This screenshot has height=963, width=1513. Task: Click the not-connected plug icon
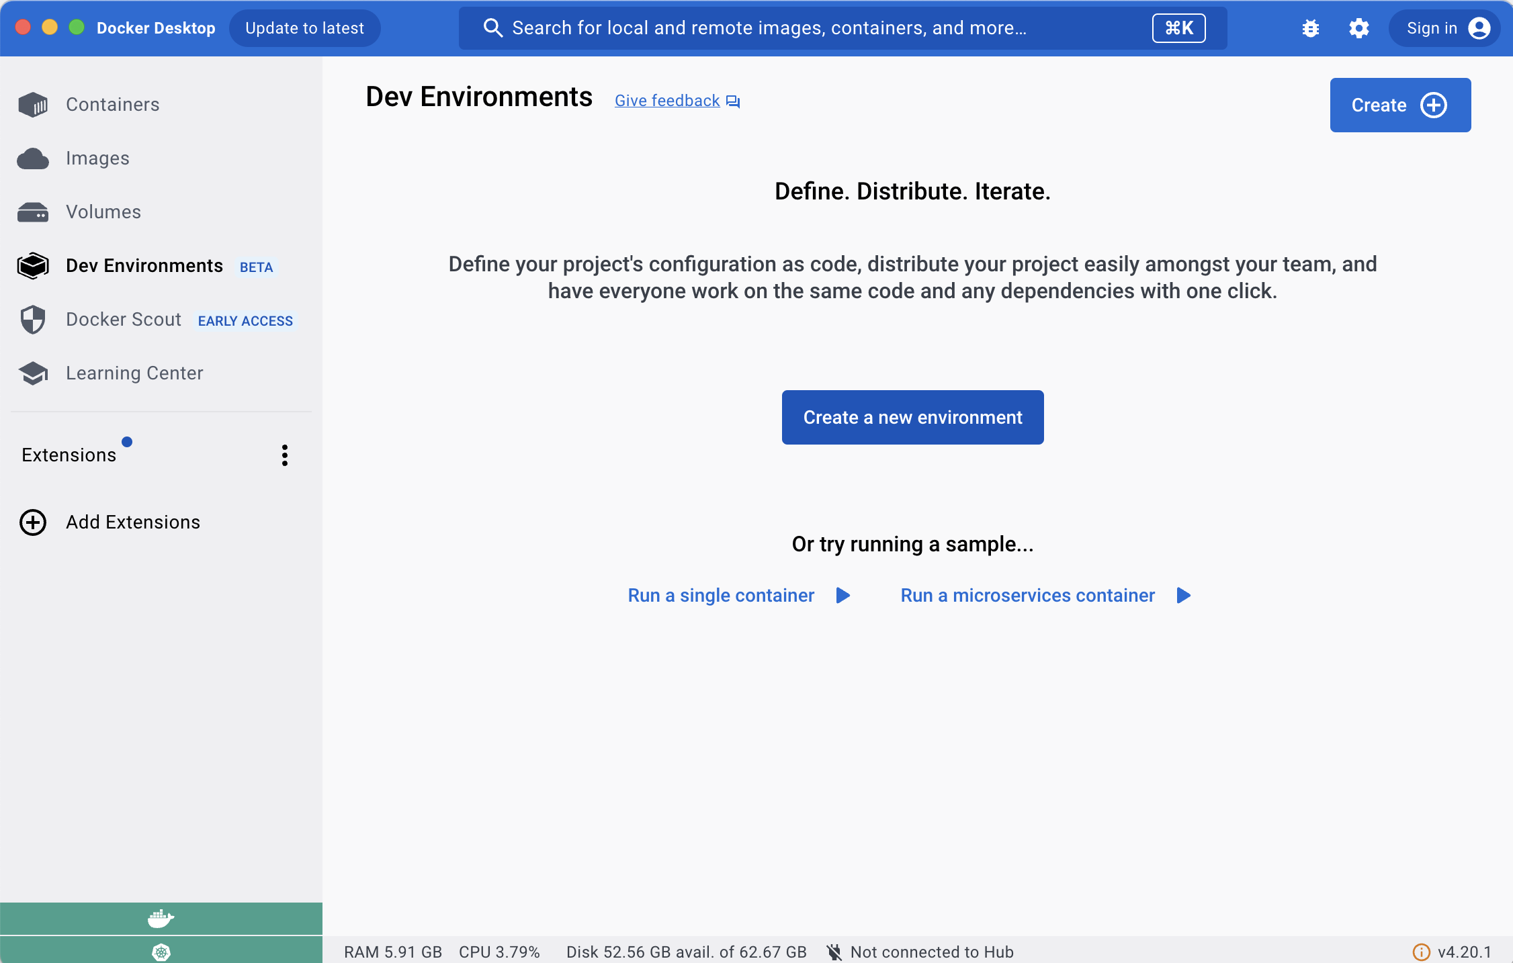pos(834,952)
